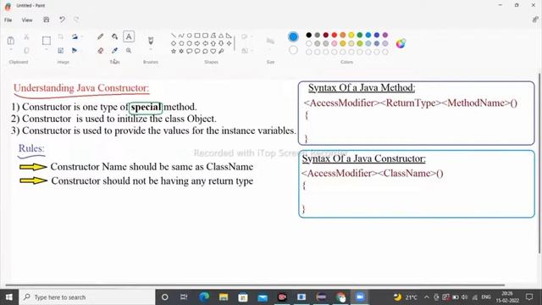Select the Oval shape
The height and width of the screenshot is (305, 542).
tap(190, 36)
